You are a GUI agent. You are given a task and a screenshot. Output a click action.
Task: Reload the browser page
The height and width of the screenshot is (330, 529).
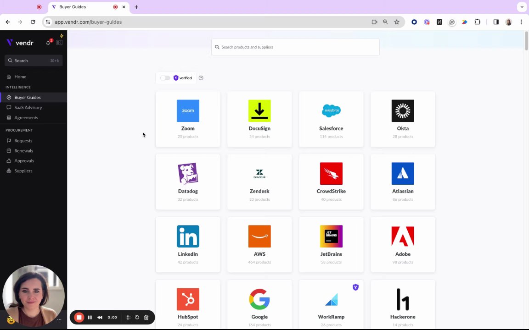pos(33,22)
